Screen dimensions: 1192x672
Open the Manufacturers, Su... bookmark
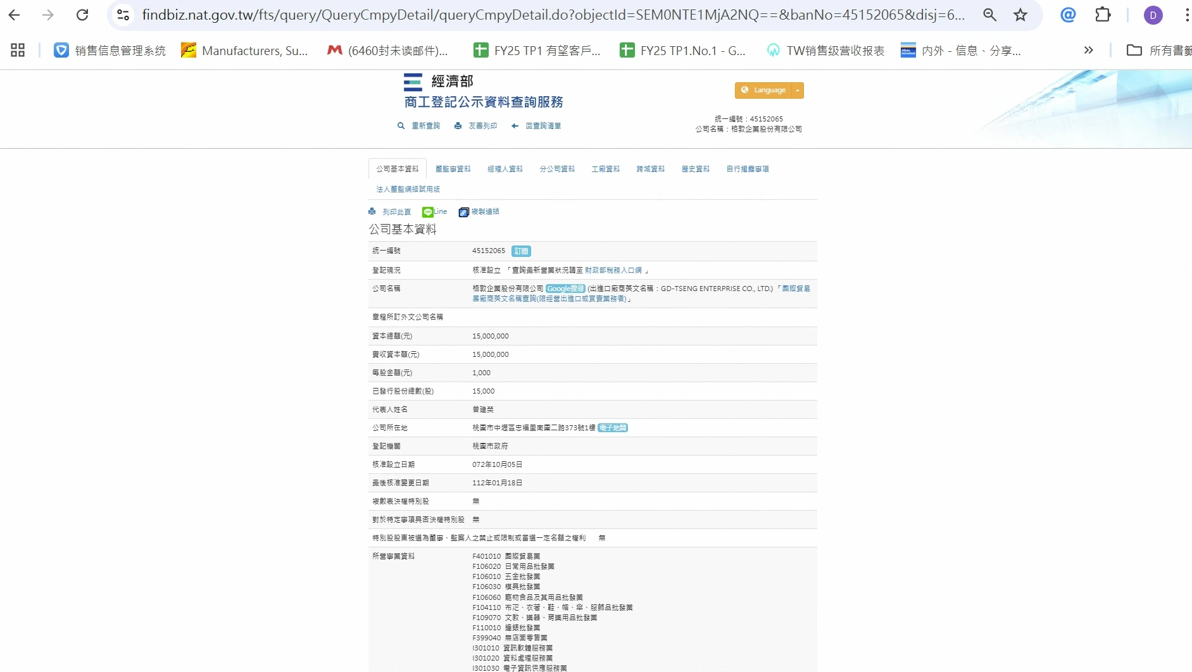244,51
